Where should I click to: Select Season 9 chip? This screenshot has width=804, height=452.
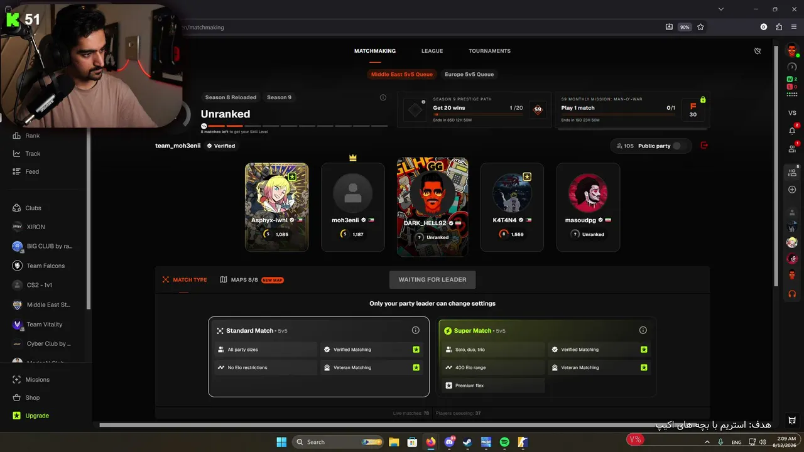tap(279, 97)
